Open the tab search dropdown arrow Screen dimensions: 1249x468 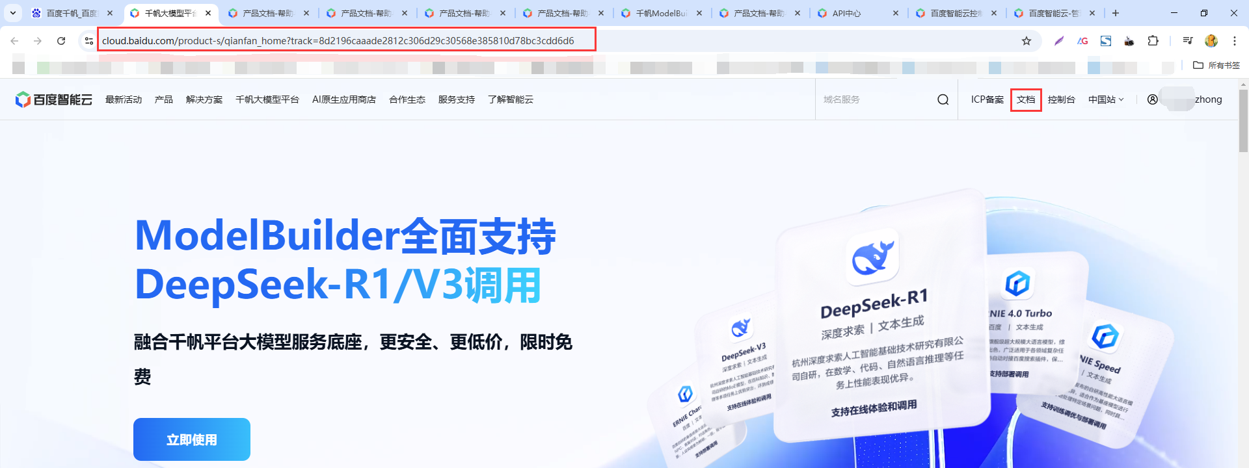coord(13,13)
